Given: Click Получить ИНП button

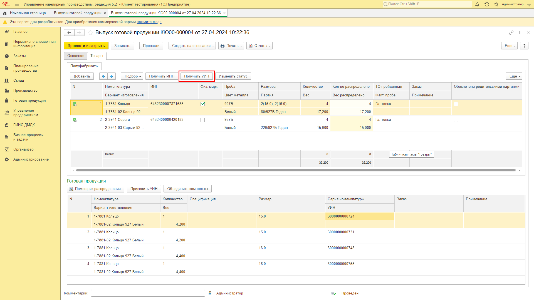Looking at the screenshot, I should pos(162,76).
